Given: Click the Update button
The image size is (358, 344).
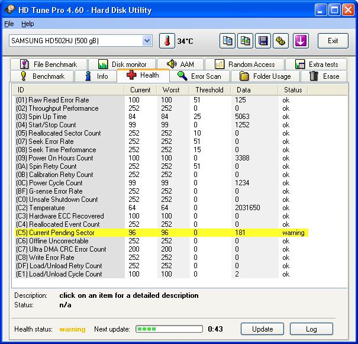Looking at the screenshot, I should pyautogui.click(x=262, y=329).
